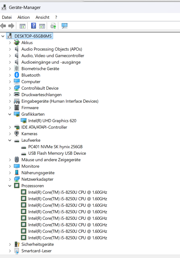Expand the Computer category arrow
Screen dimensions: 180x258
(10, 82)
